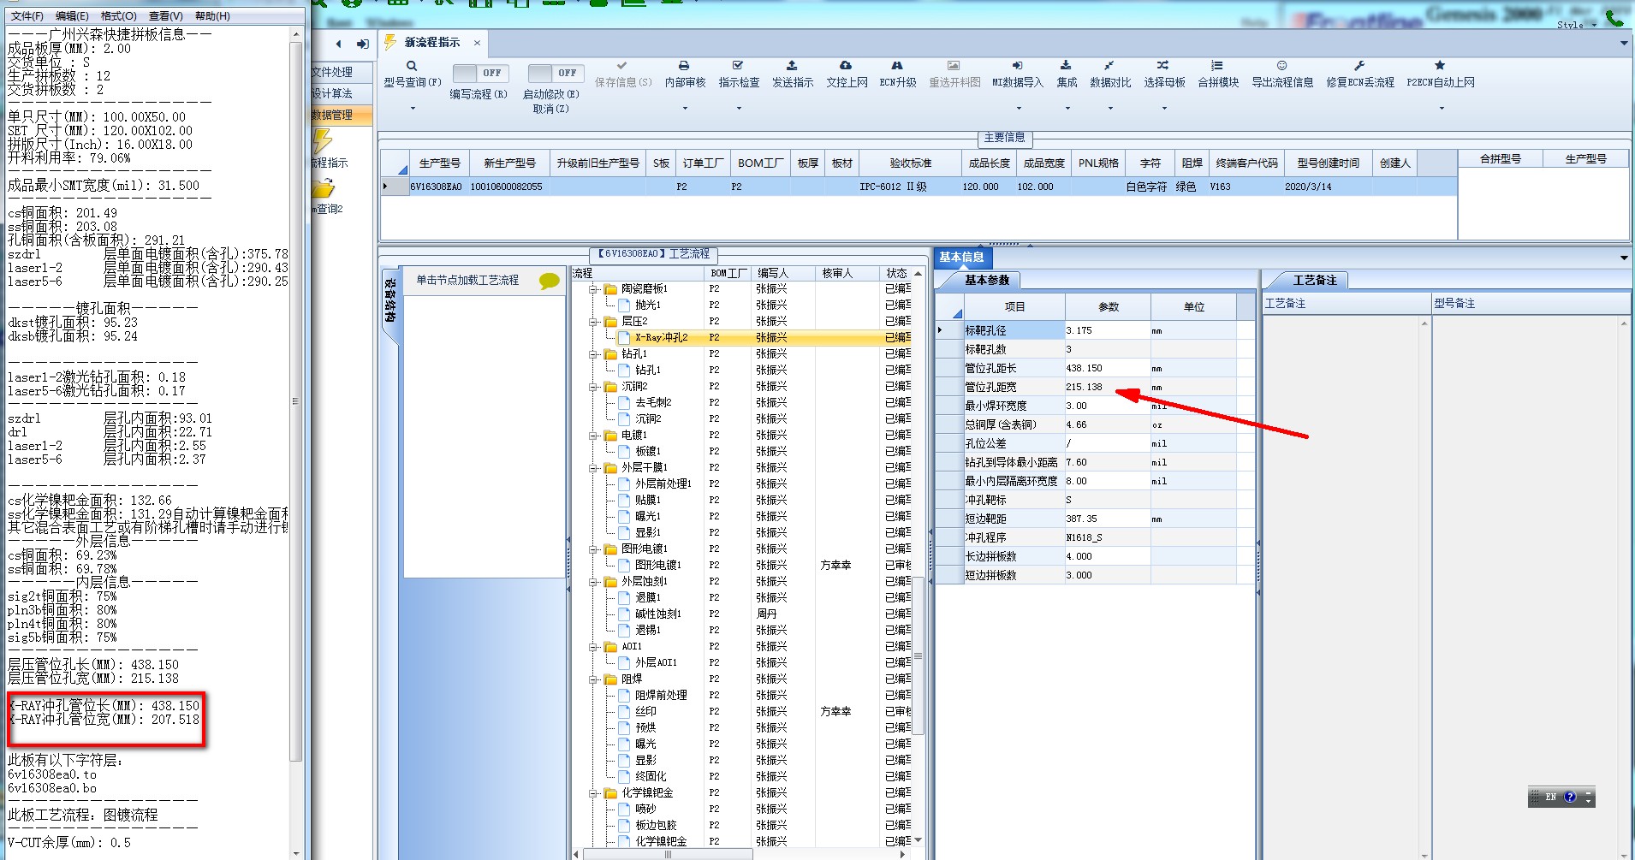Click the Notepad vertical scrollbar
1635x860 pixels.
[296, 400]
